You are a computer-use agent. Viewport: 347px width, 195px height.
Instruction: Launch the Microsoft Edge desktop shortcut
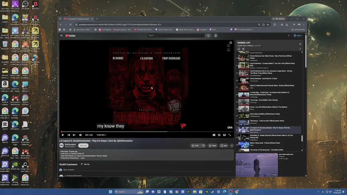15,139
